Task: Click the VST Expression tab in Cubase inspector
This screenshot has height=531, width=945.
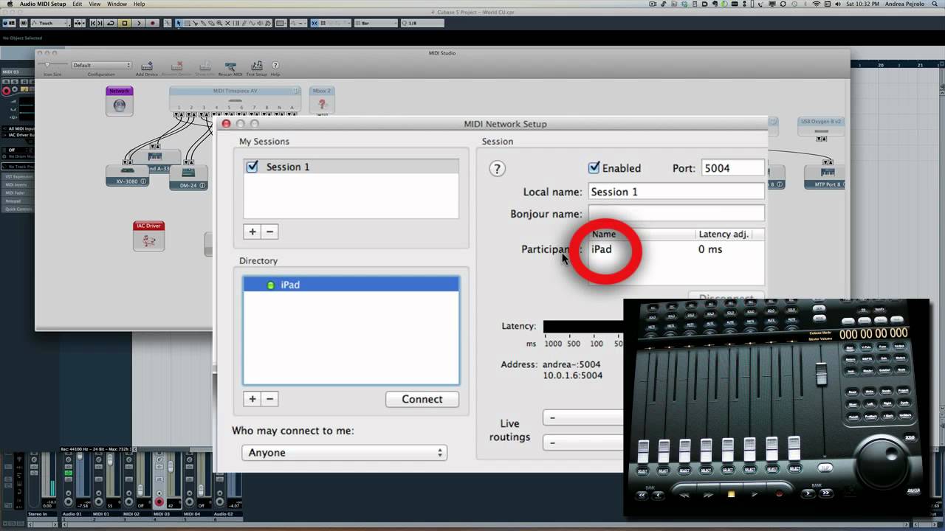Action: point(18,177)
